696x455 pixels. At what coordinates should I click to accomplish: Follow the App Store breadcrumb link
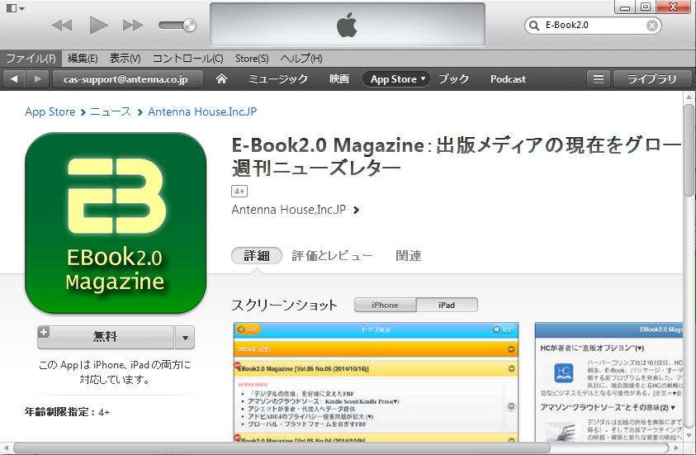(x=50, y=111)
